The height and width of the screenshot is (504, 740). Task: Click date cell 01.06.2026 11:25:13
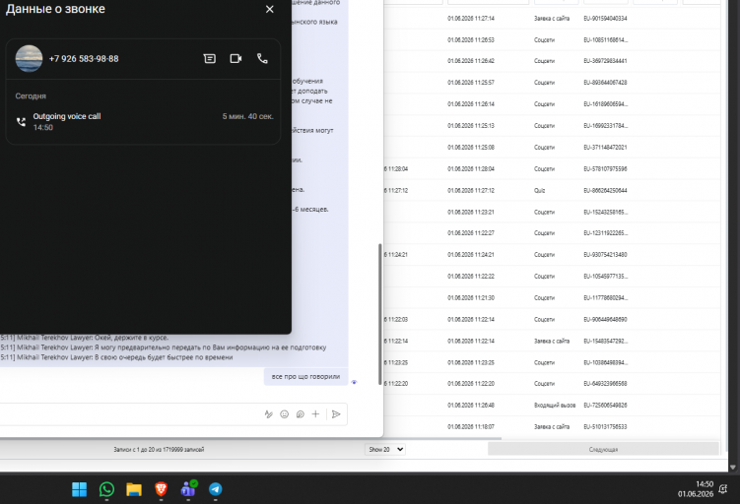coord(471,126)
